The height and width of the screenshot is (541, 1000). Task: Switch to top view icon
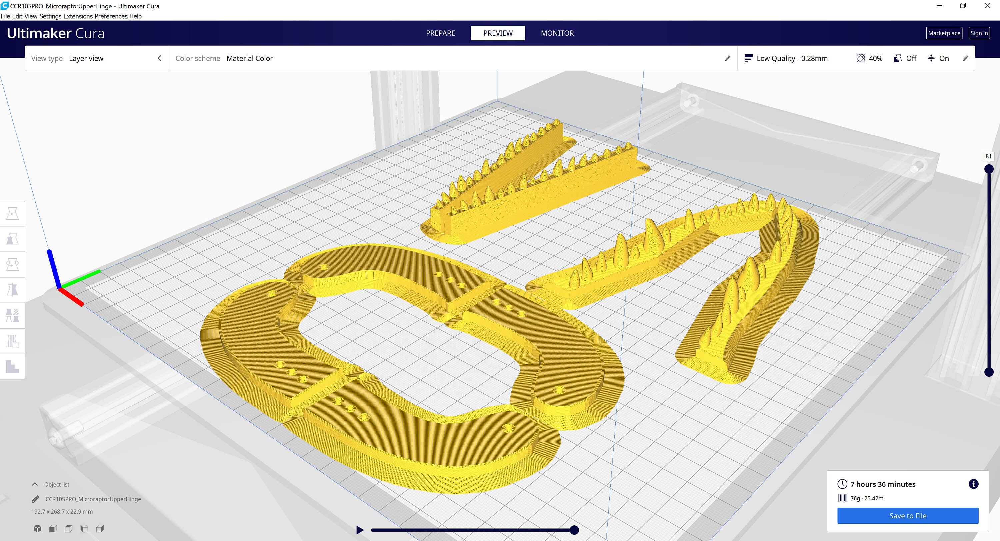point(69,528)
